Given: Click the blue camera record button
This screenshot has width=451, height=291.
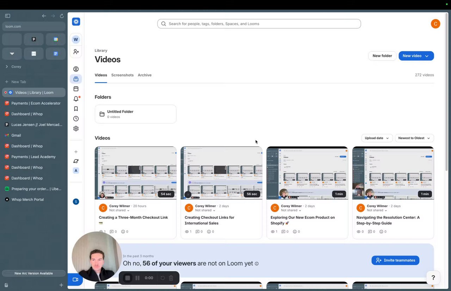Looking at the screenshot, I should click(x=75, y=279).
